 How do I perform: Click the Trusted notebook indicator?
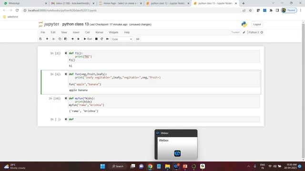235,32
